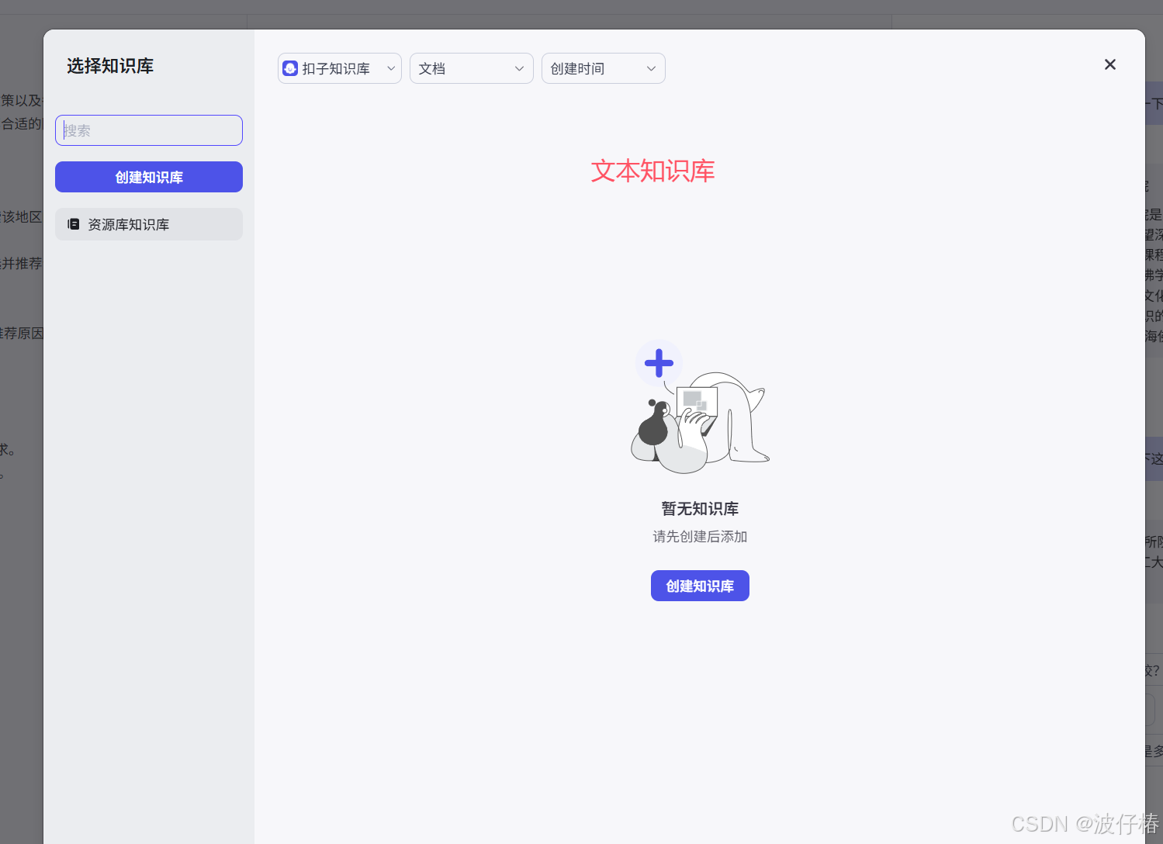Click the 请先创建后添加 hint text
The width and height of the screenshot is (1163, 844).
point(699,536)
